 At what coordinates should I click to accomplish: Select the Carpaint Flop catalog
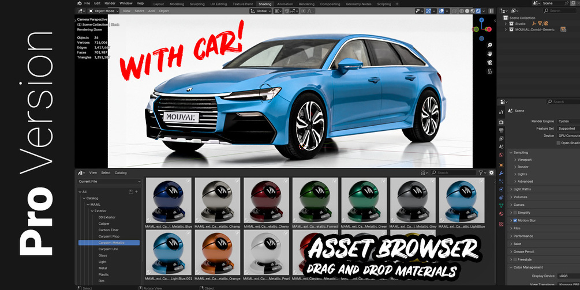108,236
